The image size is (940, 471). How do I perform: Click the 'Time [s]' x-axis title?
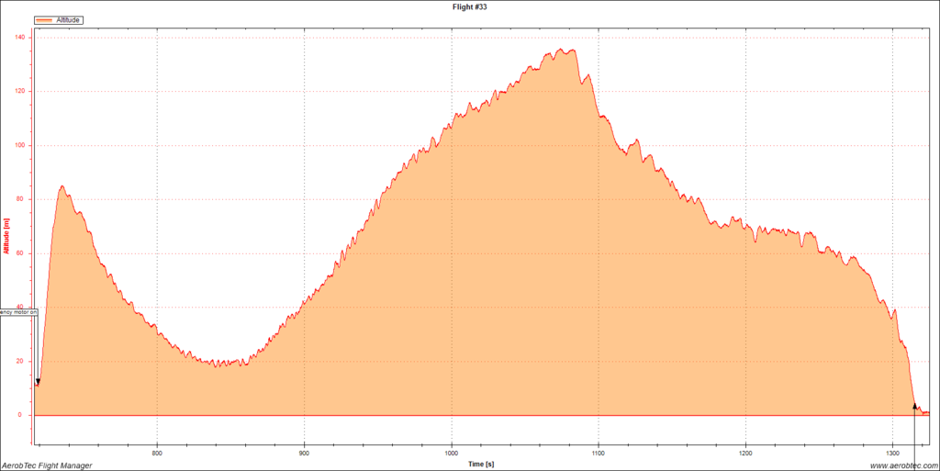[x=480, y=465]
